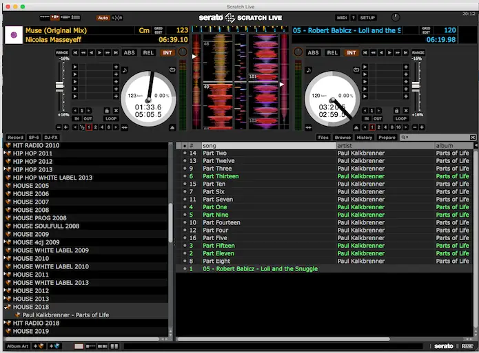Toggle left deck repeat icon
The width and height of the screenshot is (479, 353).
(x=172, y=70)
